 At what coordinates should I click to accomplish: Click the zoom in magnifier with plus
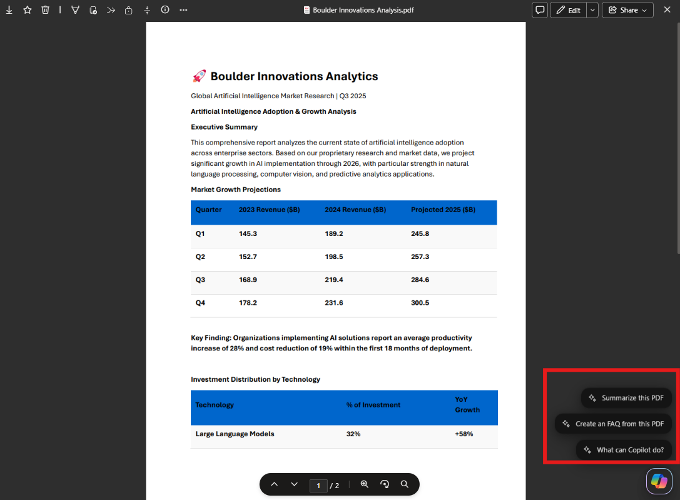365,484
